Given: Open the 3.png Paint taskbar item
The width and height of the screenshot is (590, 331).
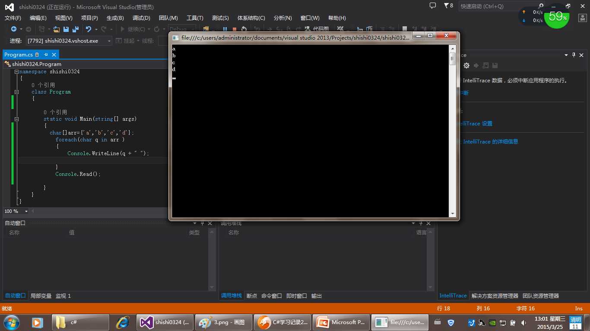Looking at the screenshot, I should pos(223,322).
